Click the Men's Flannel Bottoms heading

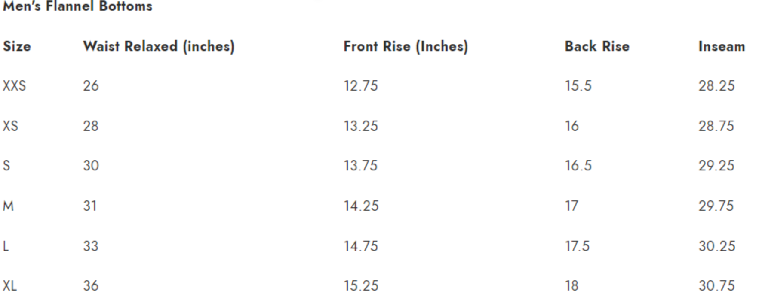pyautogui.click(x=77, y=6)
